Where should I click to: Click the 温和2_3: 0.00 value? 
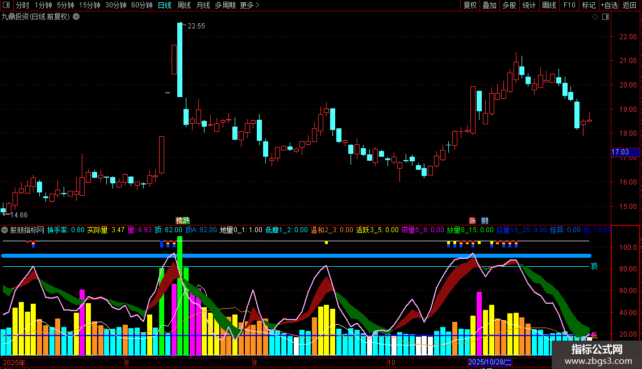click(332, 230)
